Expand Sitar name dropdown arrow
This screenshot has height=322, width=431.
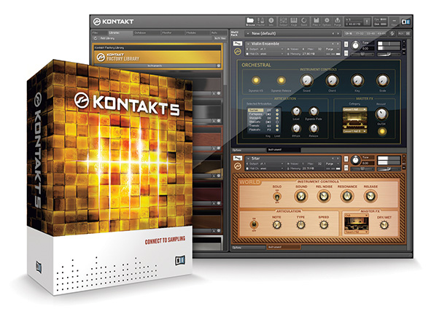pos(248,158)
